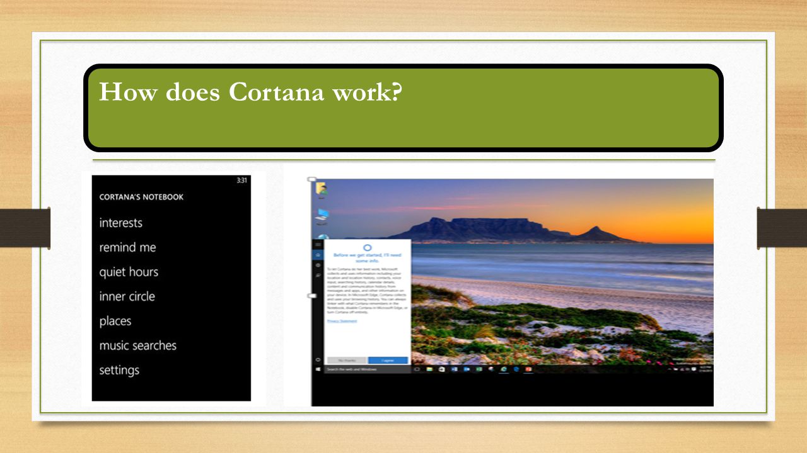Click Cortana circle icon above Start

tap(318, 359)
